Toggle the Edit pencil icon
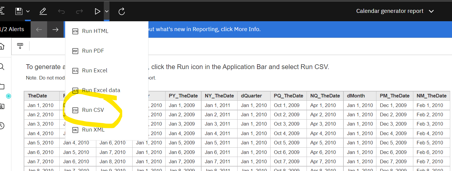This screenshot has height=171, width=452. [x=43, y=11]
